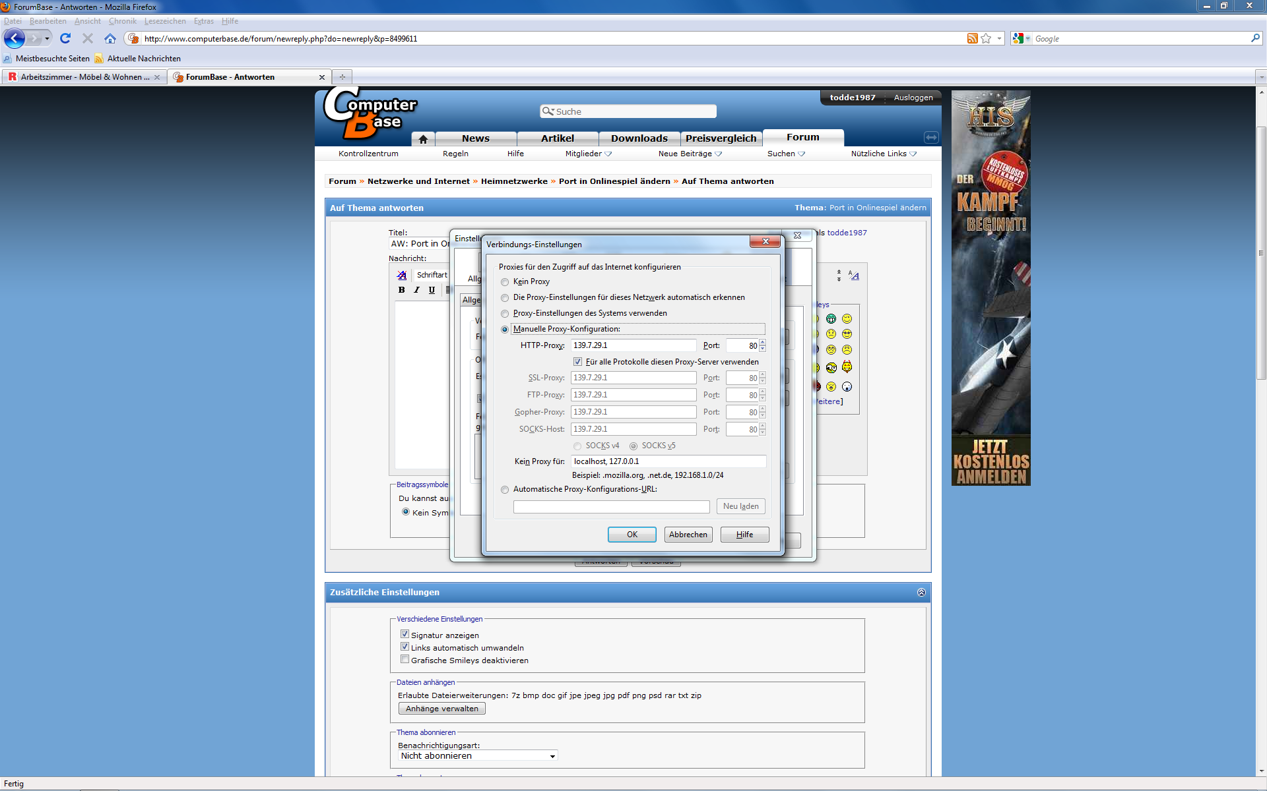Click the RSS feed icon in address bar

(x=972, y=39)
